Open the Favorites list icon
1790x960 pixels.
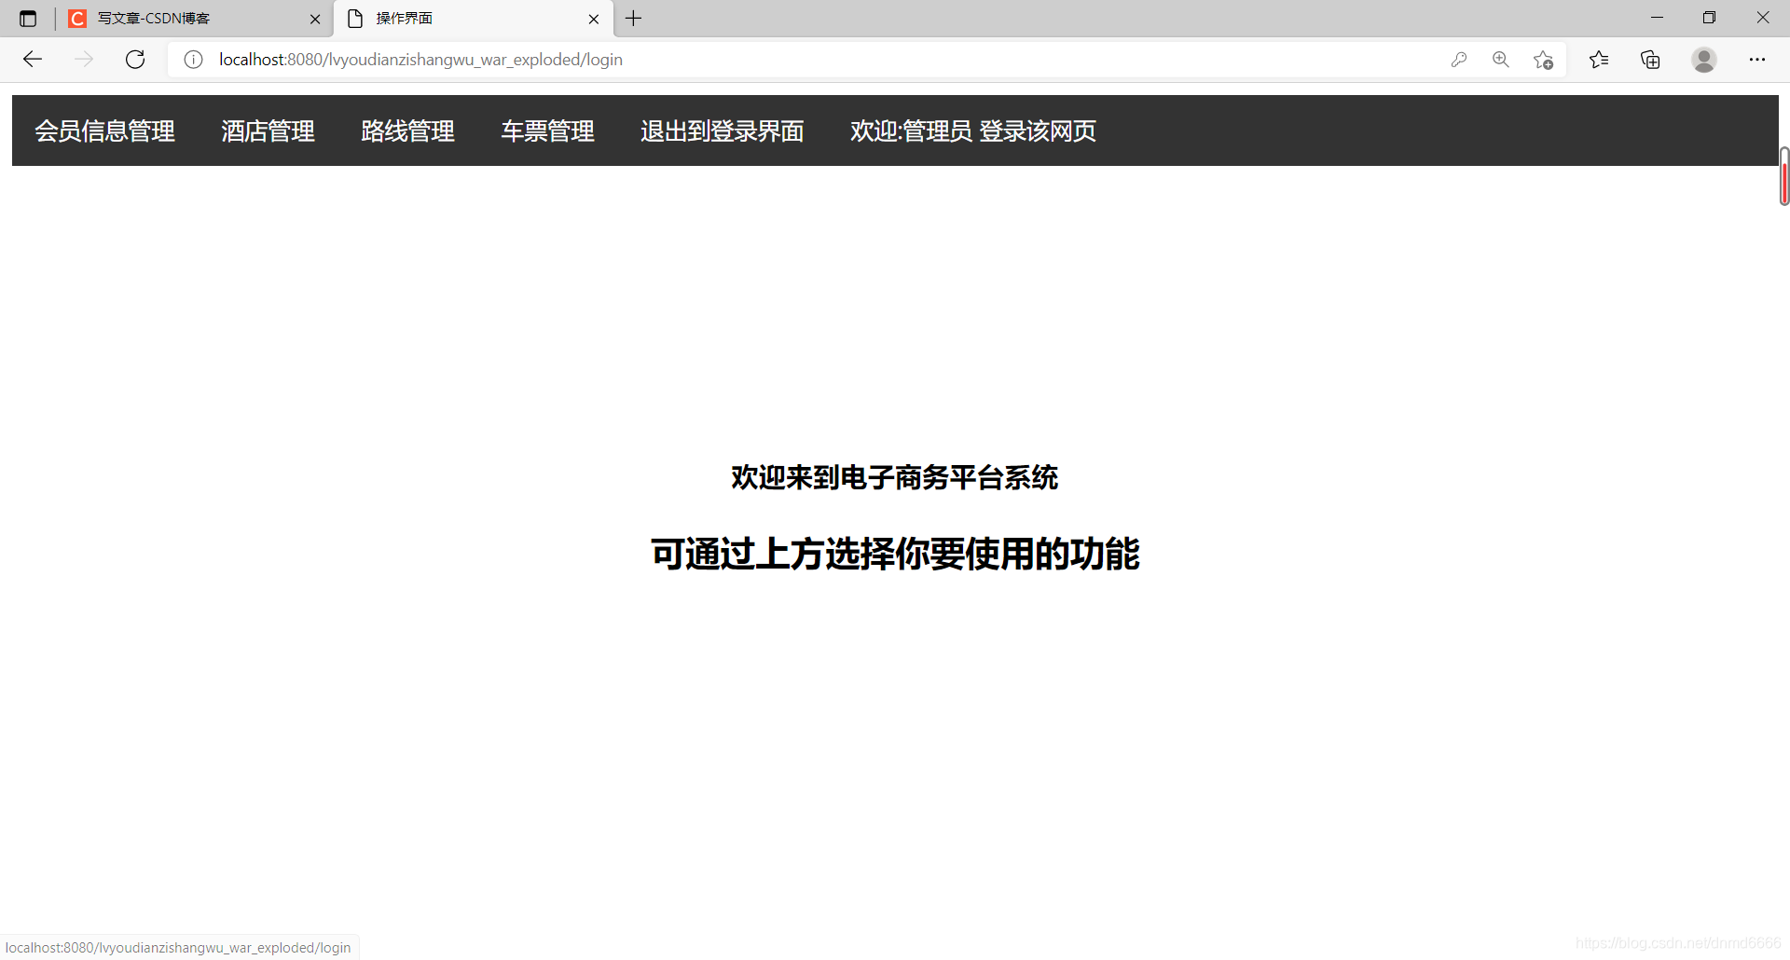pos(1599,59)
